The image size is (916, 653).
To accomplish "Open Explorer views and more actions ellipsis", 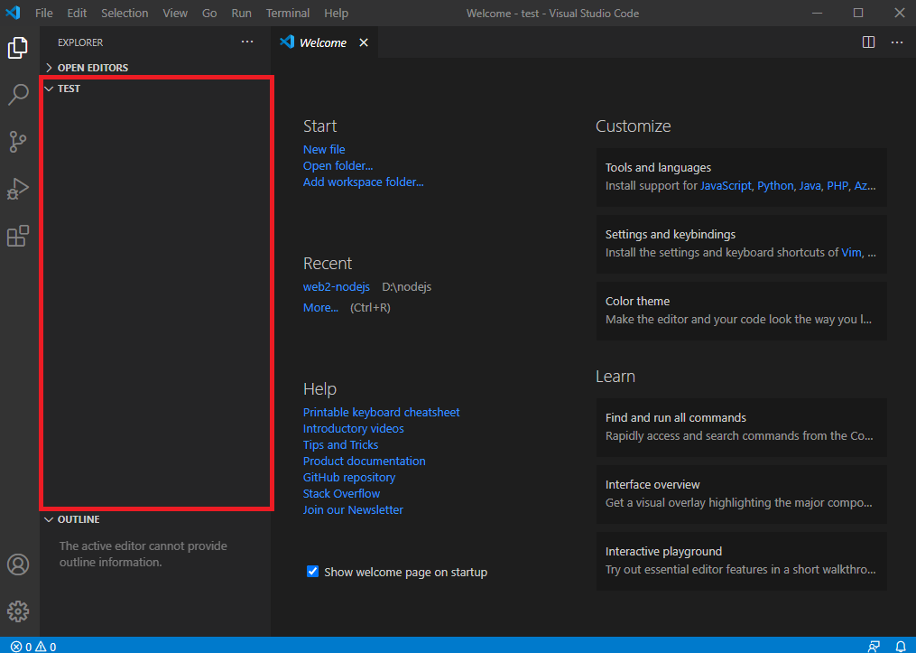I will tap(247, 42).
